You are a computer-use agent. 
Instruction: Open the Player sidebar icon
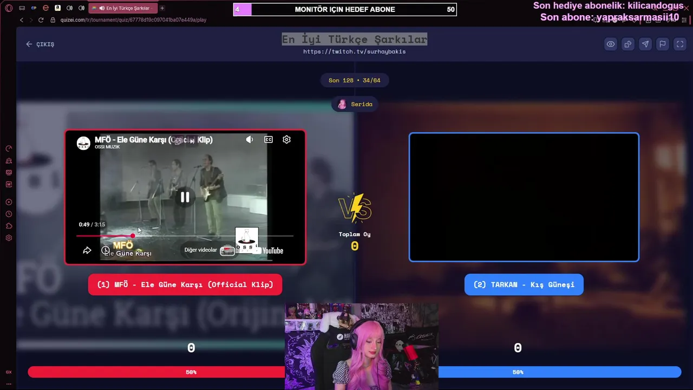tap(9, 202)
